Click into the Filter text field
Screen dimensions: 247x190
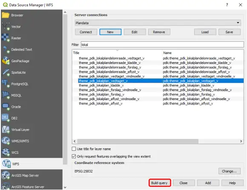162,45
